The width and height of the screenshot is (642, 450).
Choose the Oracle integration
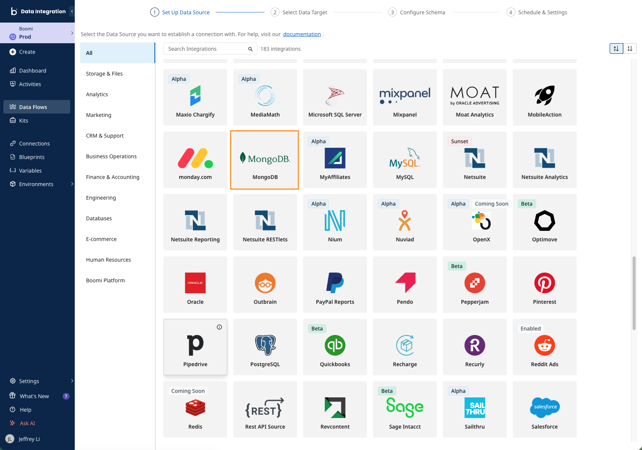click(195, 285)
